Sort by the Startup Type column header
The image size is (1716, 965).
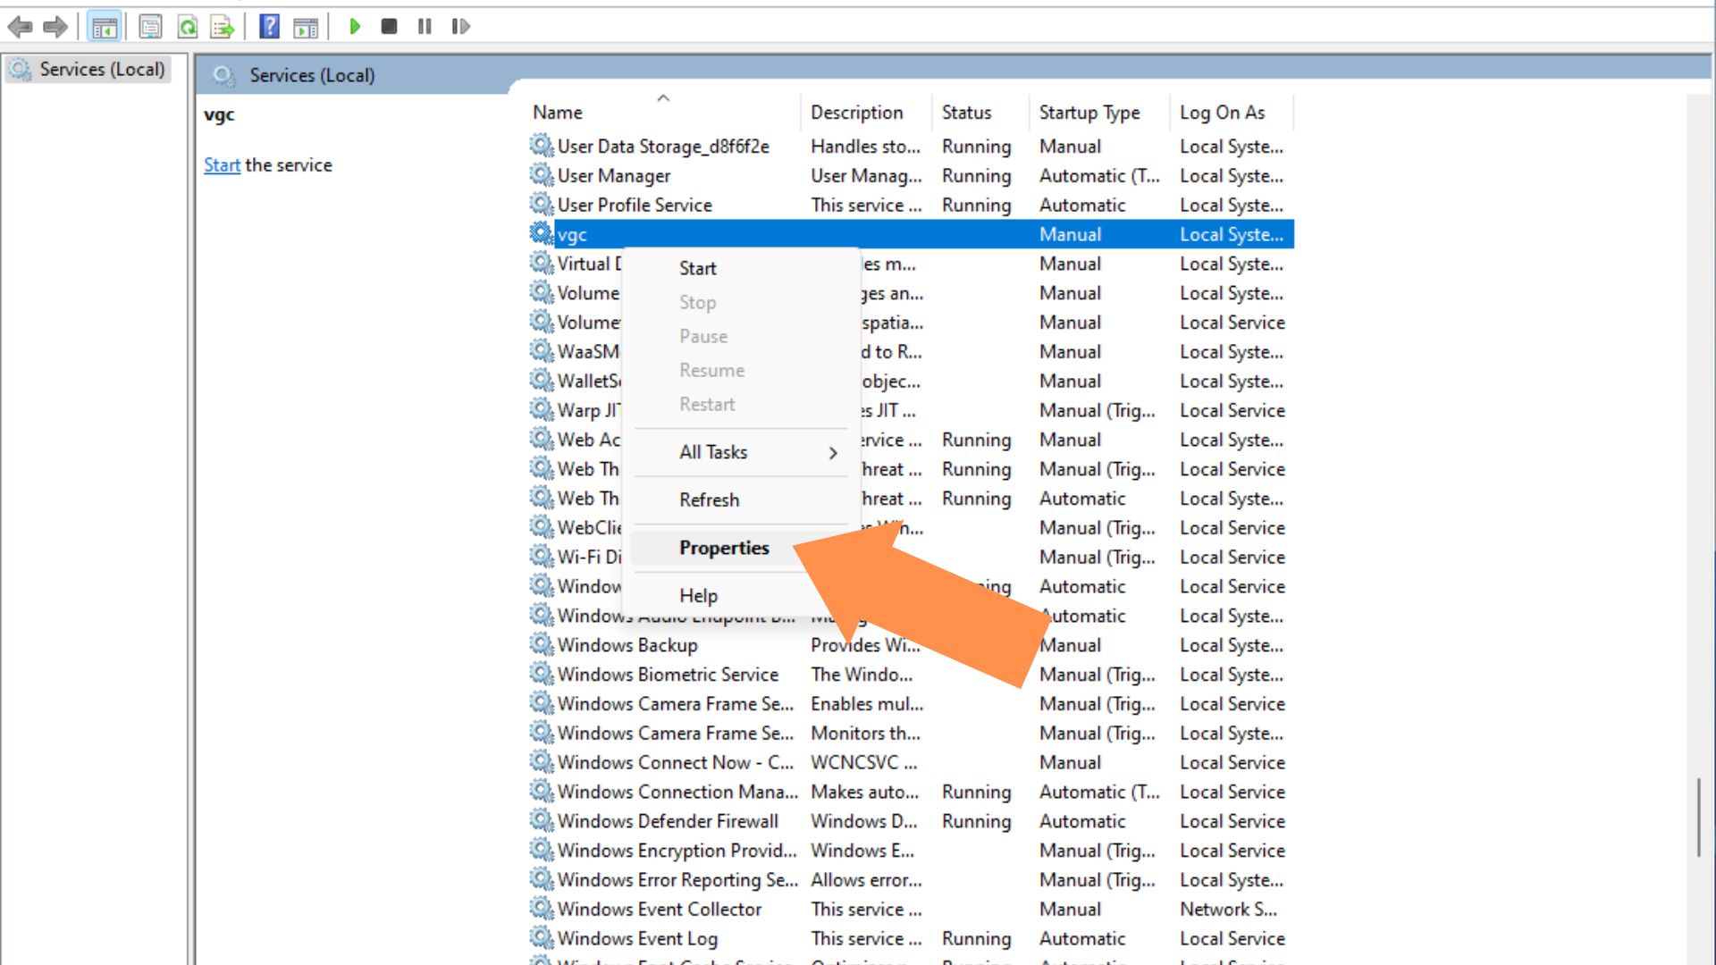(x=1099, y=113)
